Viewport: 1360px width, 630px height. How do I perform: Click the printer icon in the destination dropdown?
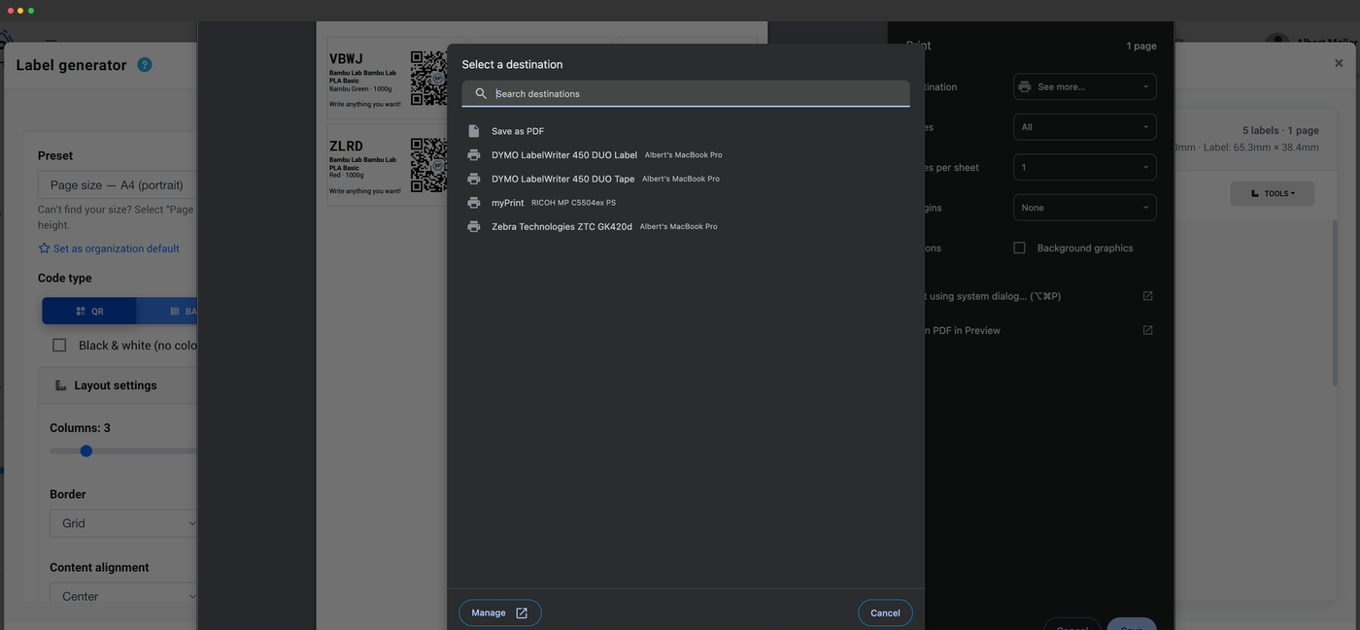coord(1025,86)
